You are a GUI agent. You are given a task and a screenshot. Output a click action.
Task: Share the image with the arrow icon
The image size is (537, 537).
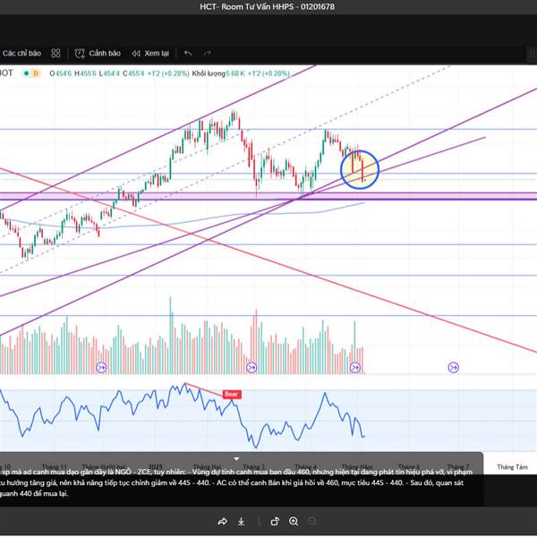[x=223, y=521]
